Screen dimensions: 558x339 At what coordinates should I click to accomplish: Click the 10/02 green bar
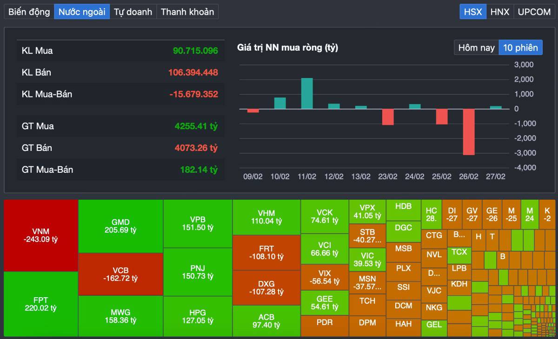pyautogui.click(x=280, y=103)
